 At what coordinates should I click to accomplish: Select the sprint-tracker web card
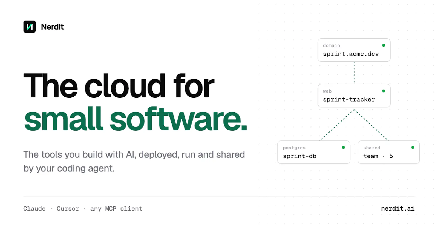(354, 96)
